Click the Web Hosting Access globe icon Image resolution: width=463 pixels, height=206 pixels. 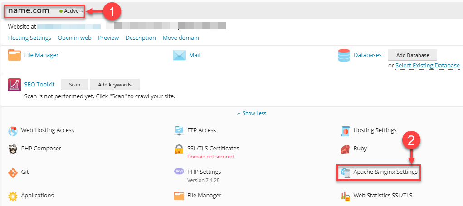click(x=13, y=130)
